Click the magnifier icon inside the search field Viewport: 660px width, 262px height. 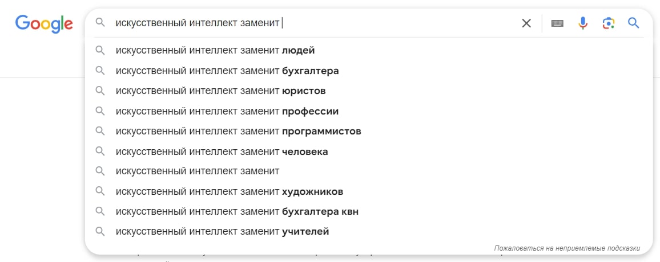click(100, 22)
